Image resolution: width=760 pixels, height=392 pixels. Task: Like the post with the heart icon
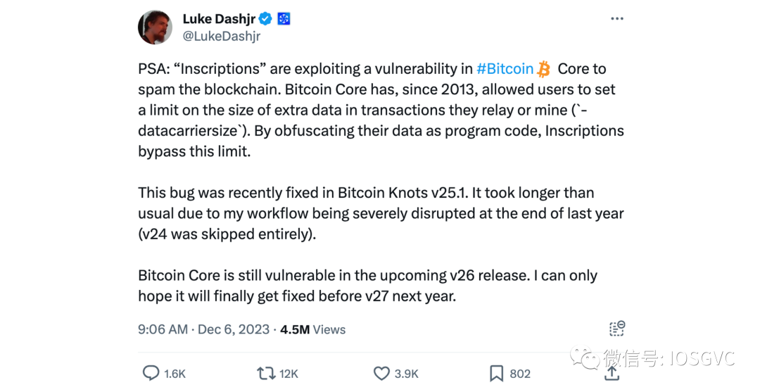(x=381, y=373)
